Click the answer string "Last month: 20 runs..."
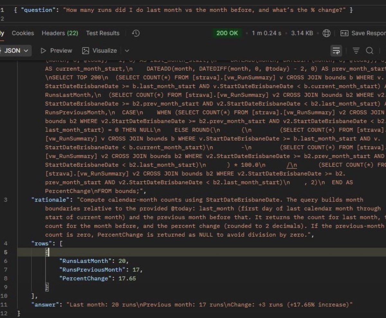The image size is (386, 318). click(x=209, y=304)
